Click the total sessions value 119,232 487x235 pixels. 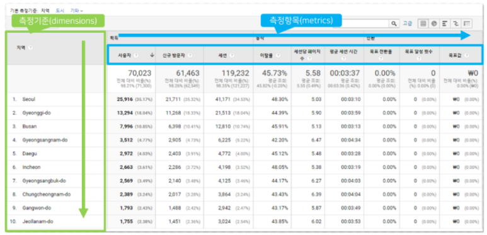235,74
